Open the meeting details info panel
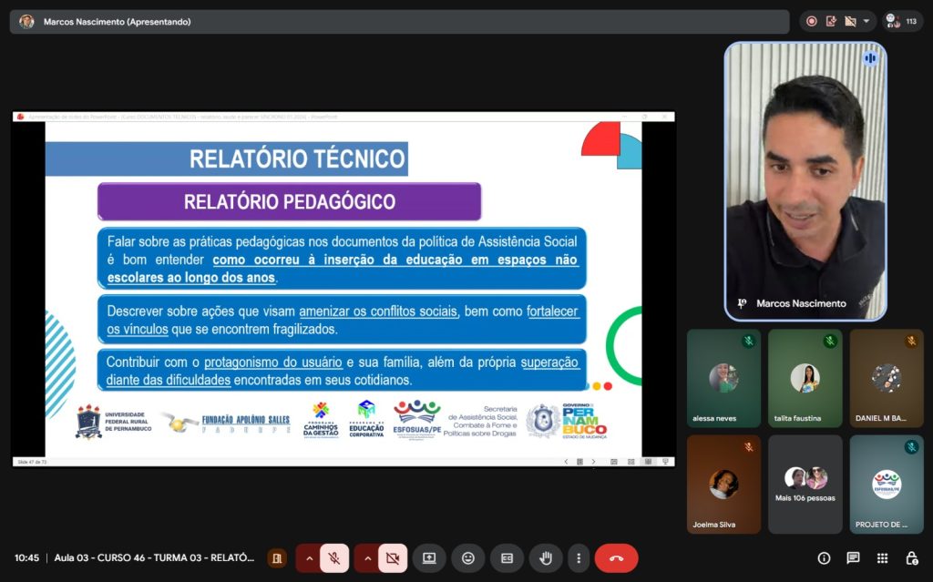The image size is (933, 582). [824, 557]
